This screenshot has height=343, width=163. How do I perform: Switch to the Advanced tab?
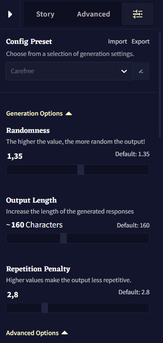[x=94, y=14]
